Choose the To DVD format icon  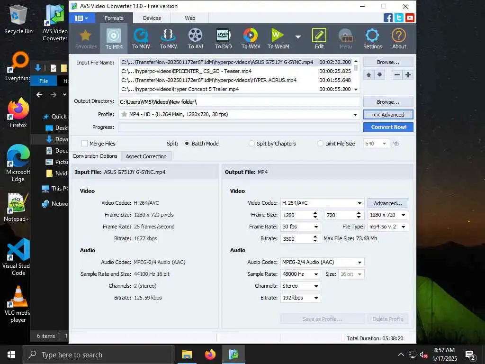[224, 39]
